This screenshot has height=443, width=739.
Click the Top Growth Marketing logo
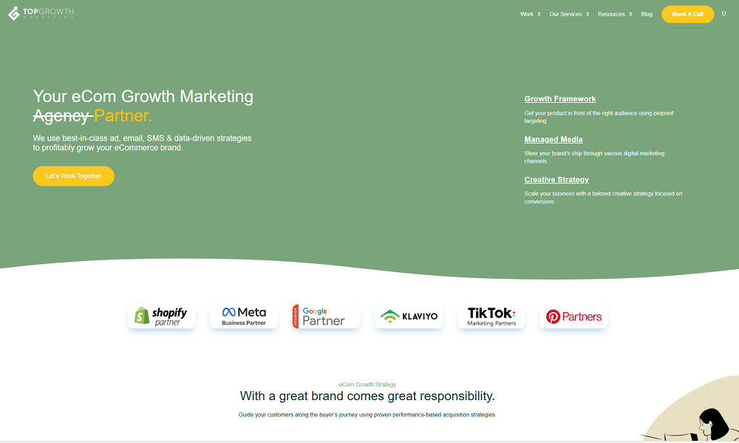41,13
